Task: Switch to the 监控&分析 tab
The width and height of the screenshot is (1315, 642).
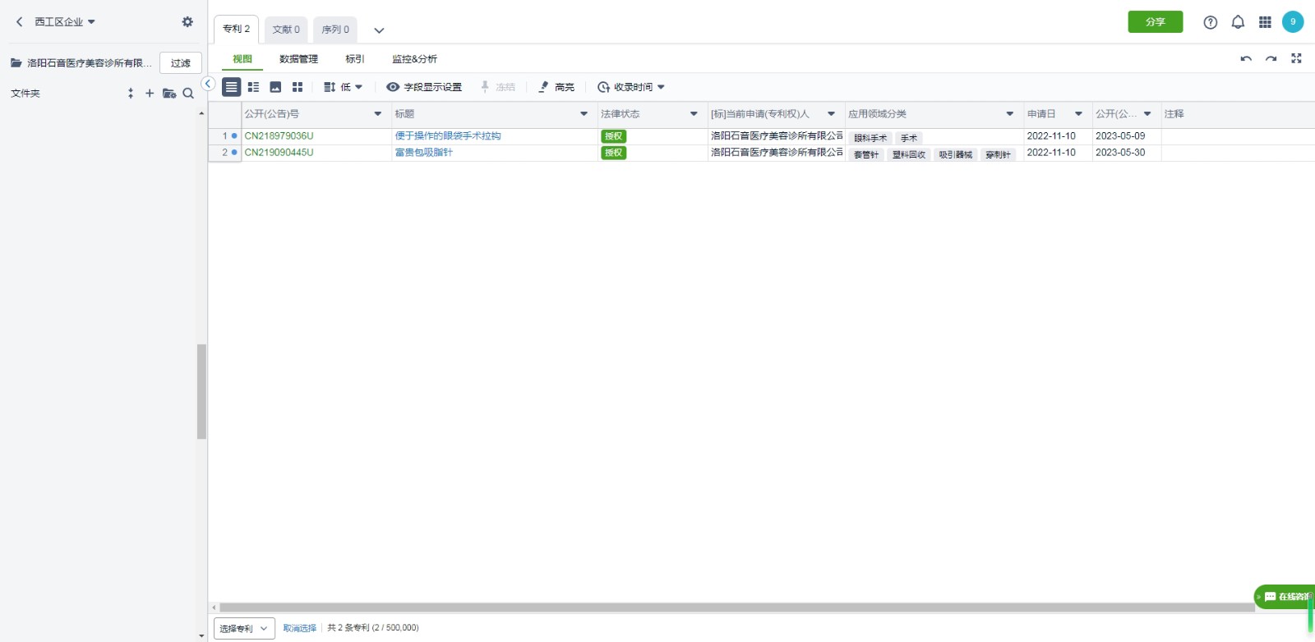Action: (x=414, y=59)
